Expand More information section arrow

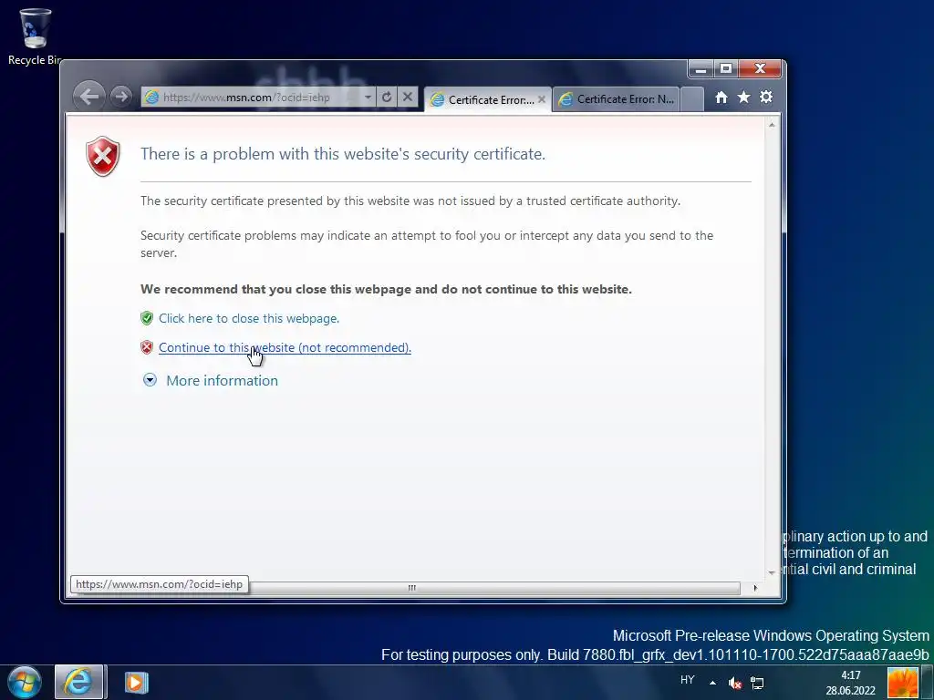(x=150, y=380)
